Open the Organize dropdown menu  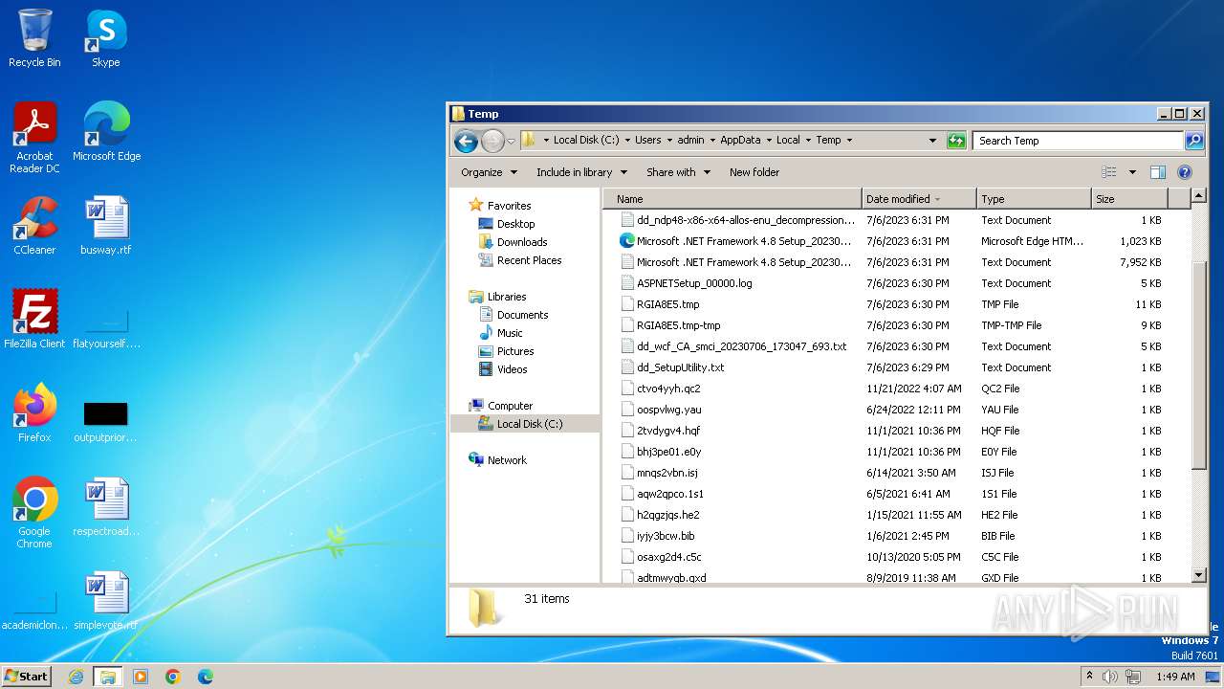pos(489,172)
